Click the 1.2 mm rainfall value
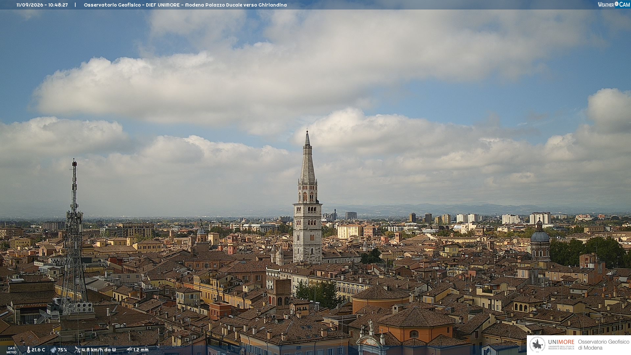This screenshot has width=631, height=355. click(141, 350)
